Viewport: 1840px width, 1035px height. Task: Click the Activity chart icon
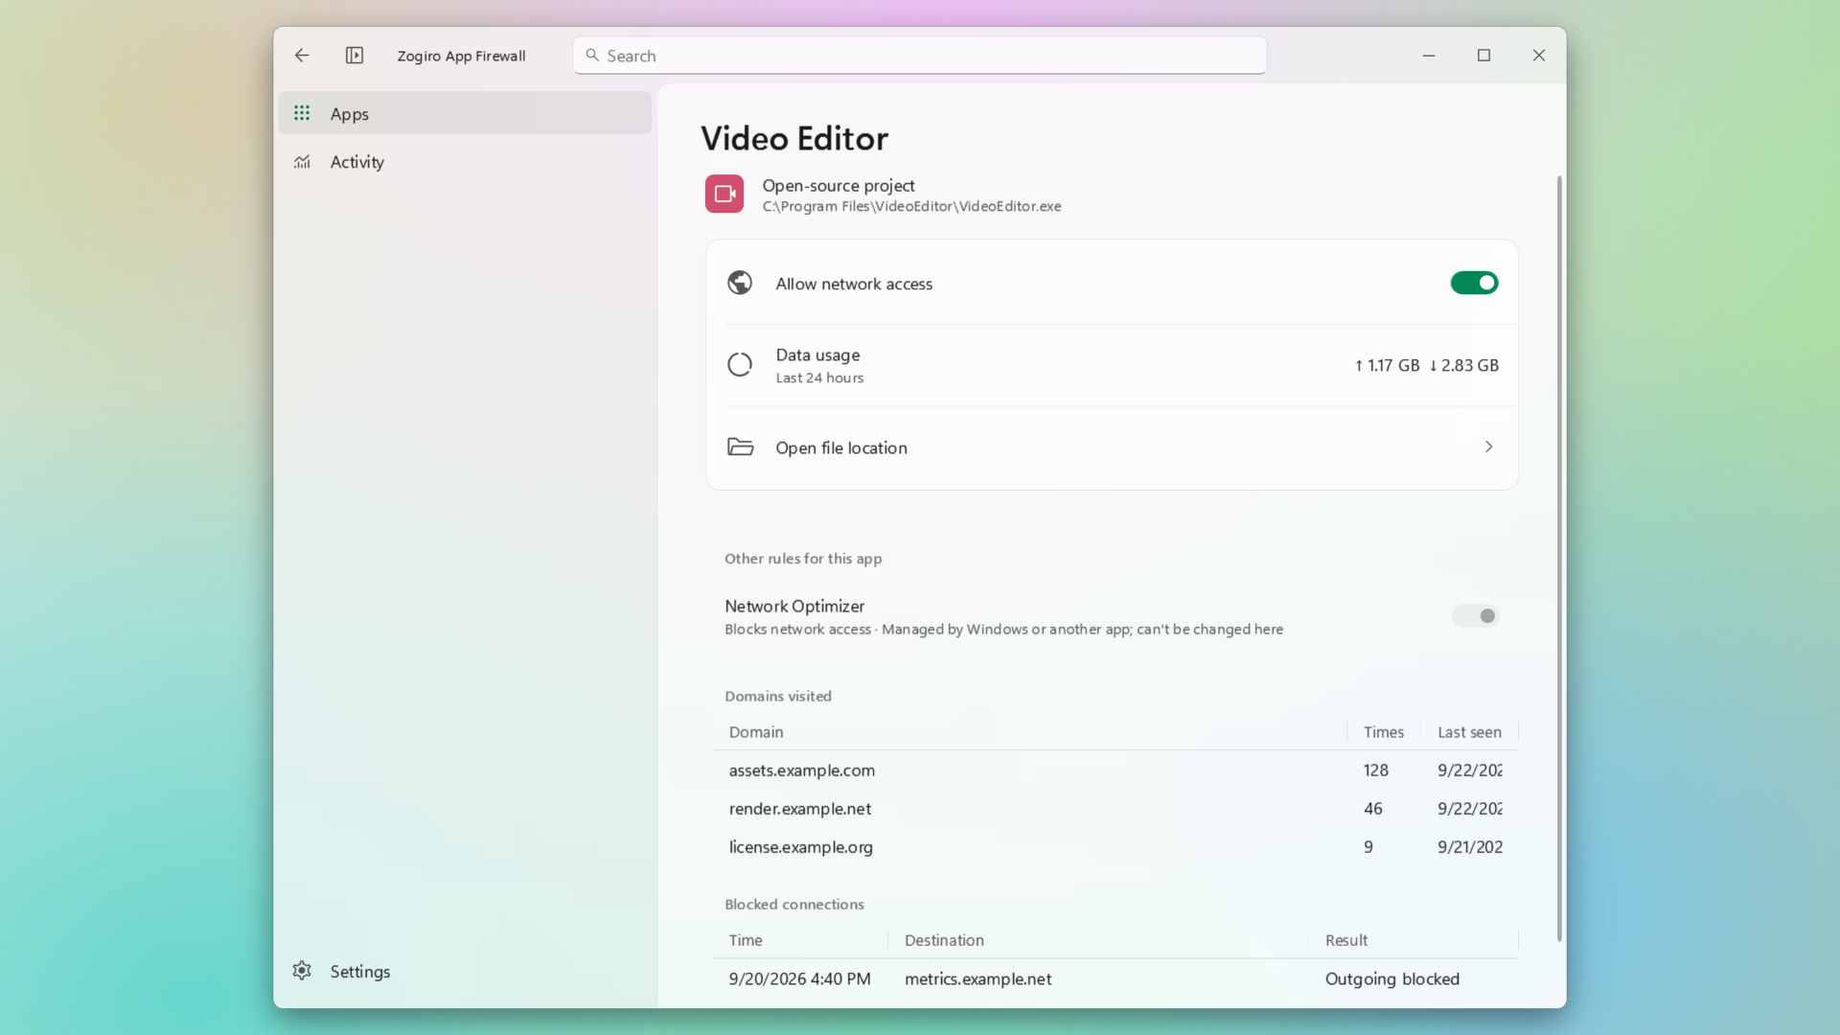point(302,162)
